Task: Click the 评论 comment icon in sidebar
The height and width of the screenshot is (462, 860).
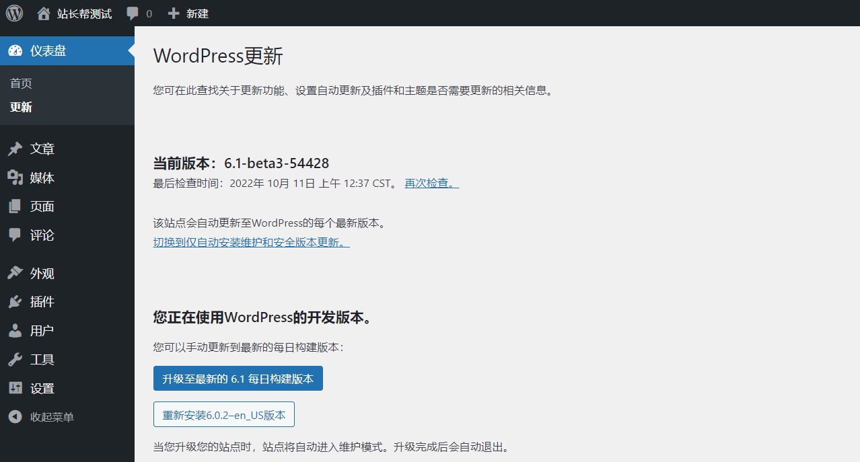Action: click(15, 235)
